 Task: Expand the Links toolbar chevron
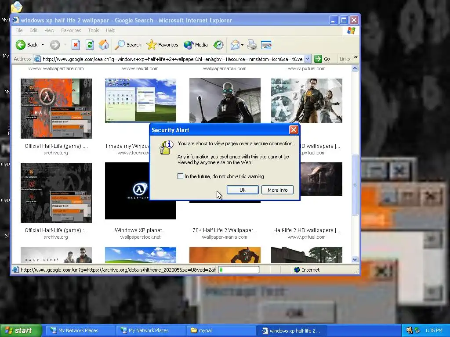pos(356,57)
